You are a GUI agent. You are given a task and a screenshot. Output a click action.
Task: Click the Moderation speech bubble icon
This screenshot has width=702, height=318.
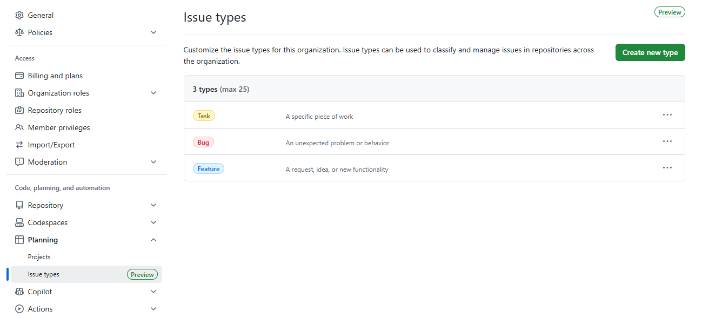pyautogui.click(x=19, y=161)
